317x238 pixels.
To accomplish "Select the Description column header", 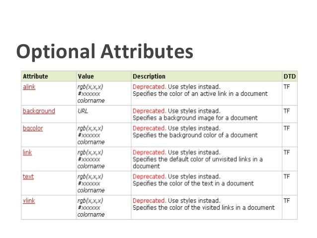I will pyautogui.click(x=149, y=77).
